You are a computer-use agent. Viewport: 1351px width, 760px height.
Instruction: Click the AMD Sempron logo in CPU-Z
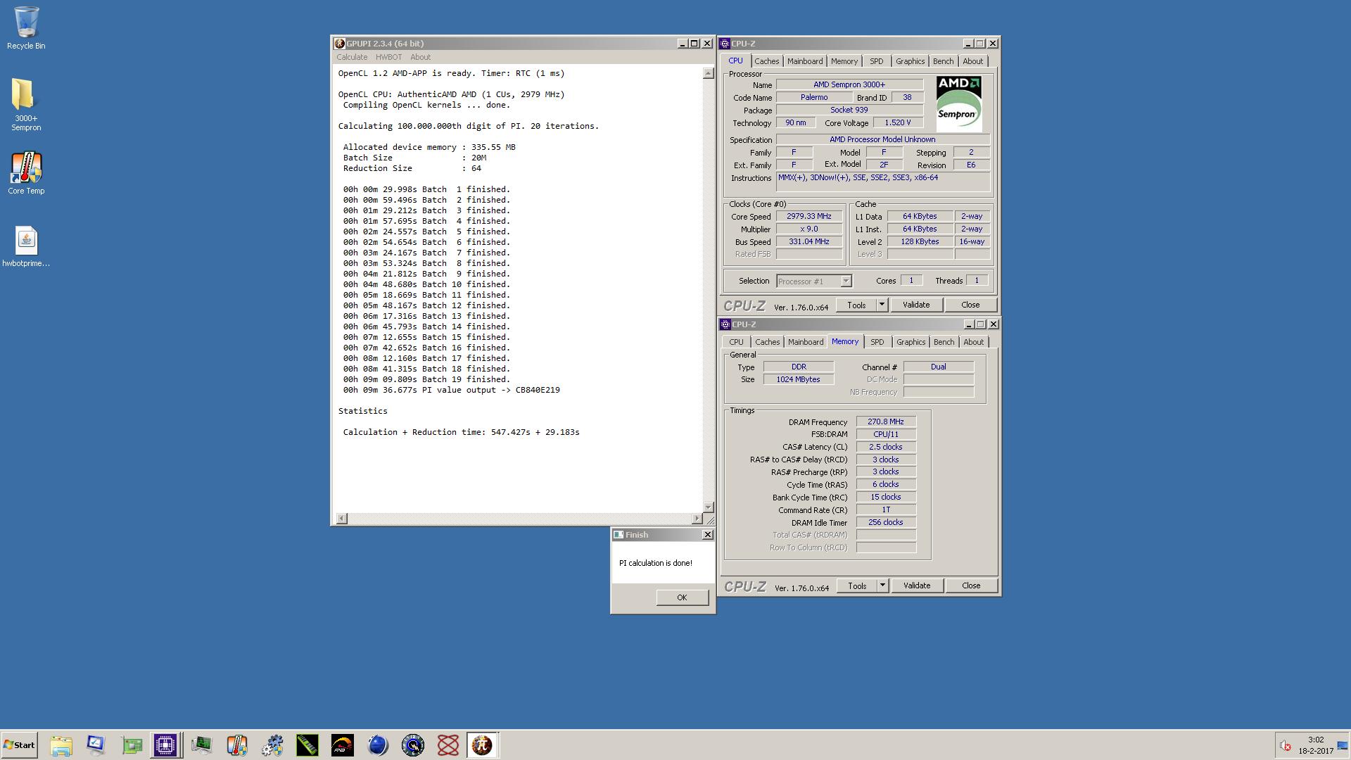point(959,104)
